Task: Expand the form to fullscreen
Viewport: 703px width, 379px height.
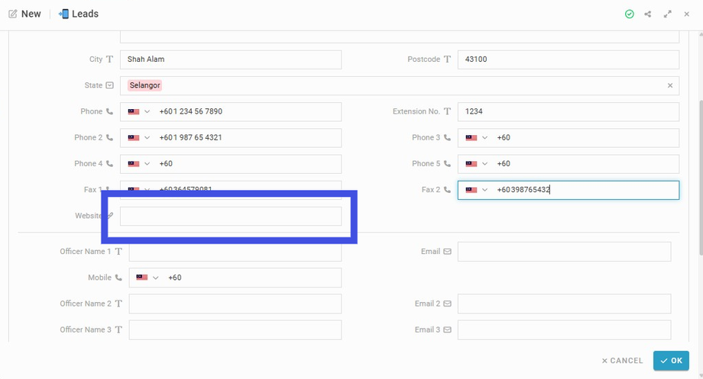Action: tap(668, 14)
